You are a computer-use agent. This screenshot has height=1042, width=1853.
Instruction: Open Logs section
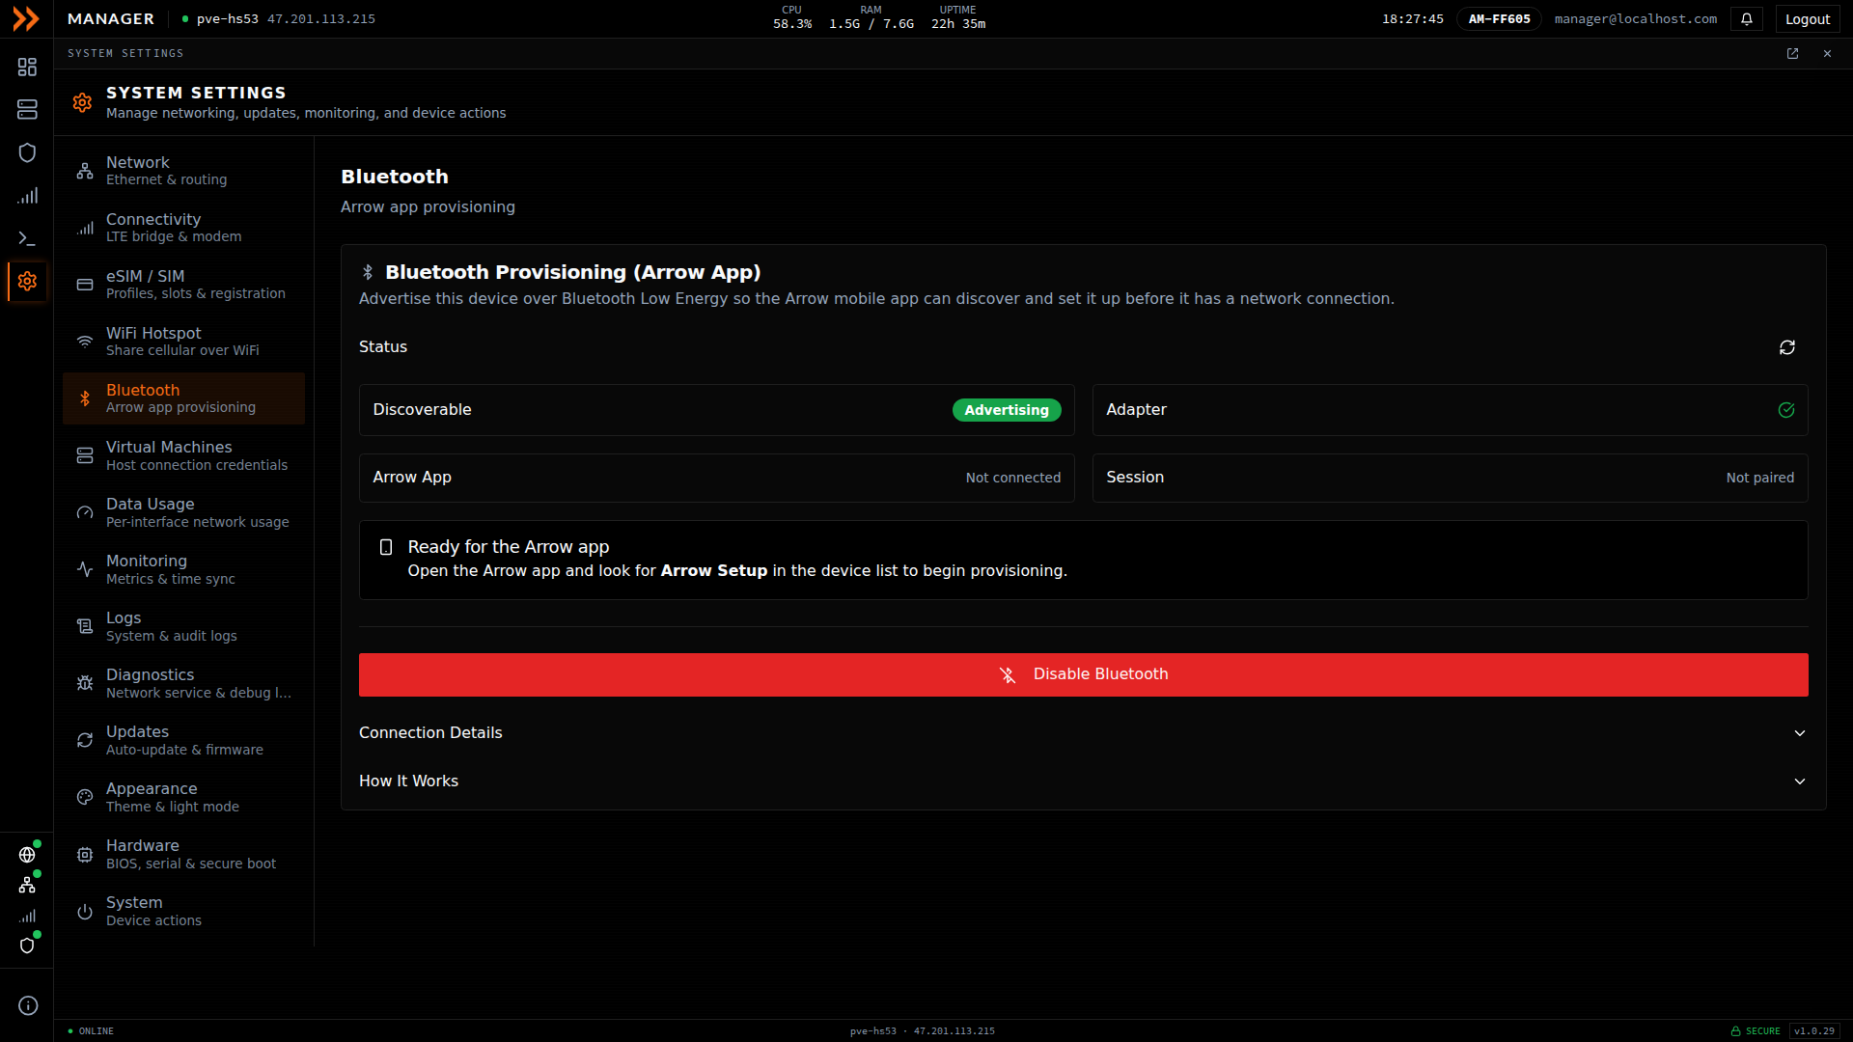point(183,626)
